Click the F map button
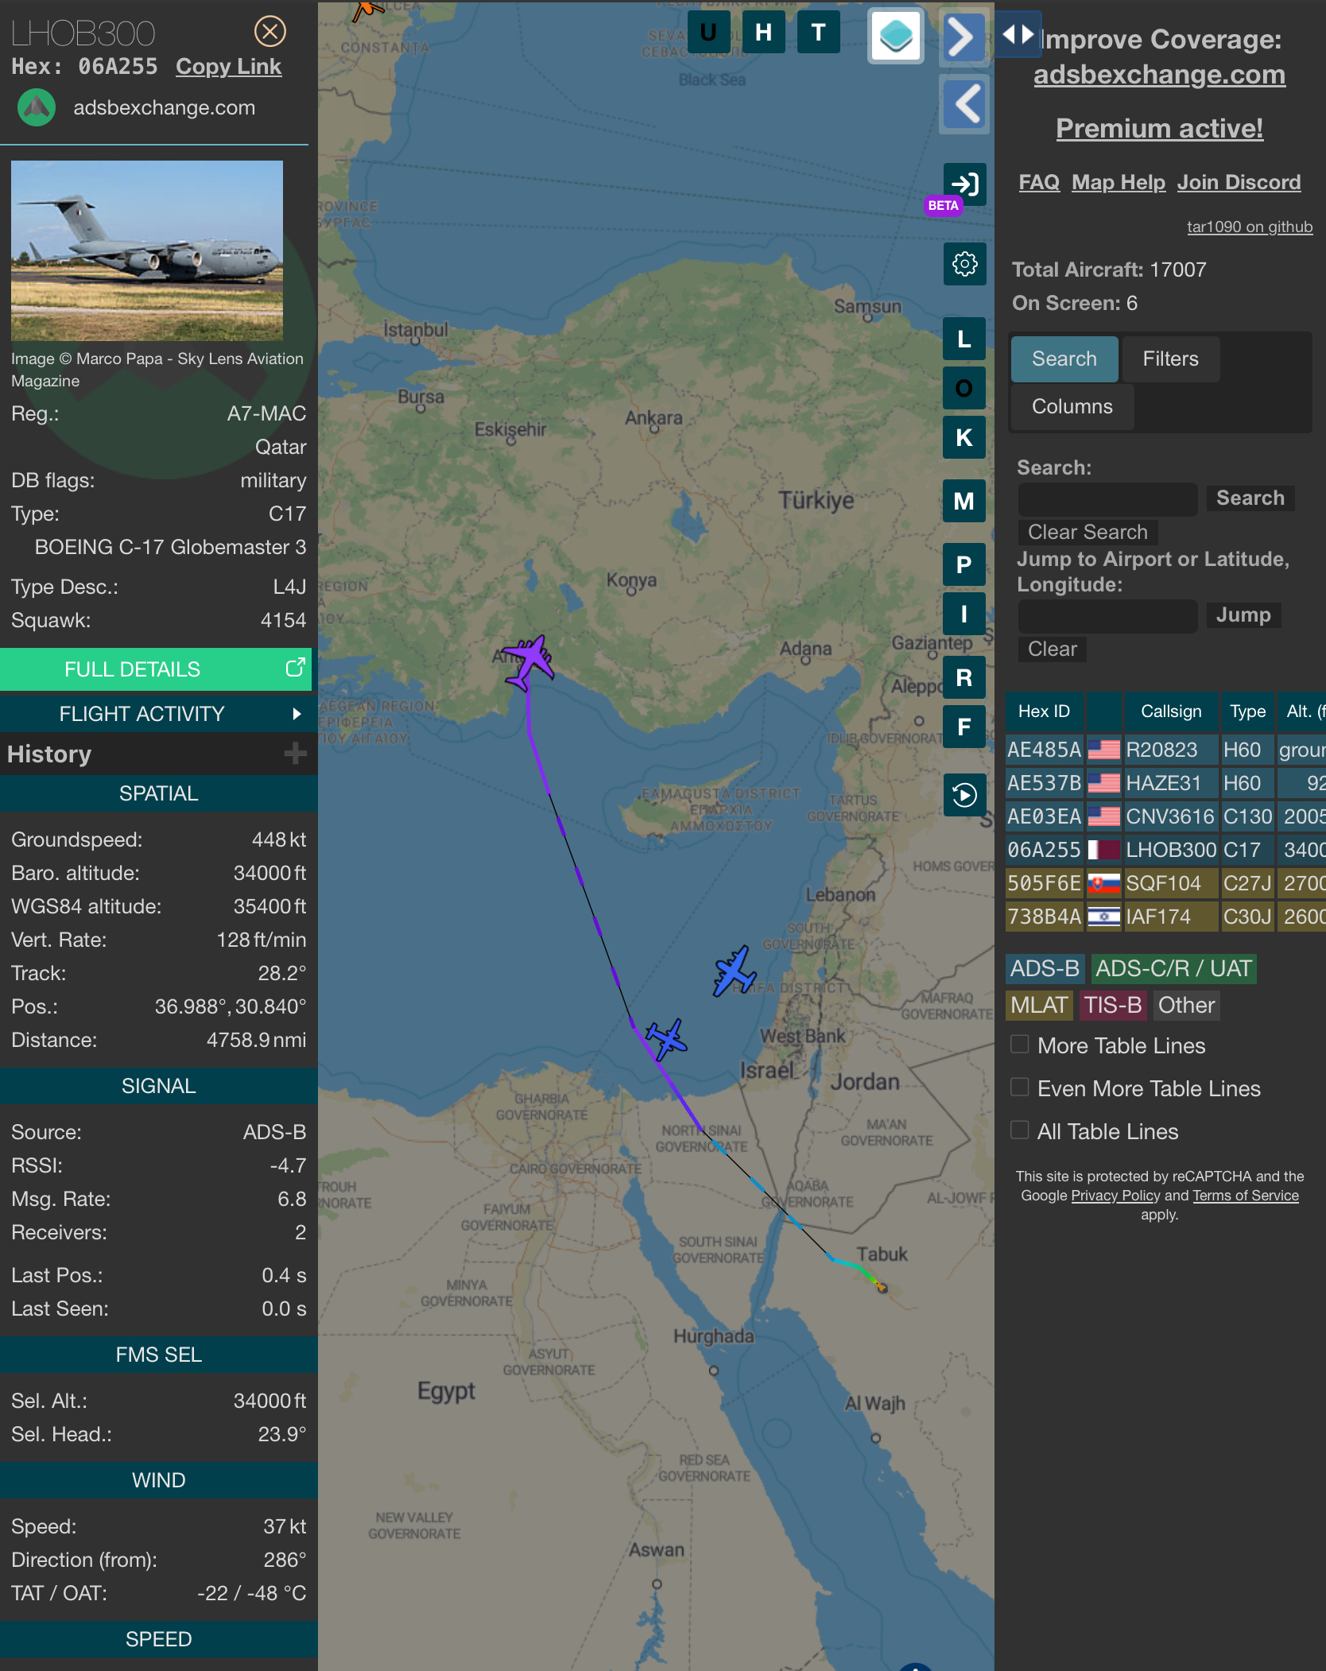The image size is (1326, 1671). pyautogui.click(x=964, y=727)
